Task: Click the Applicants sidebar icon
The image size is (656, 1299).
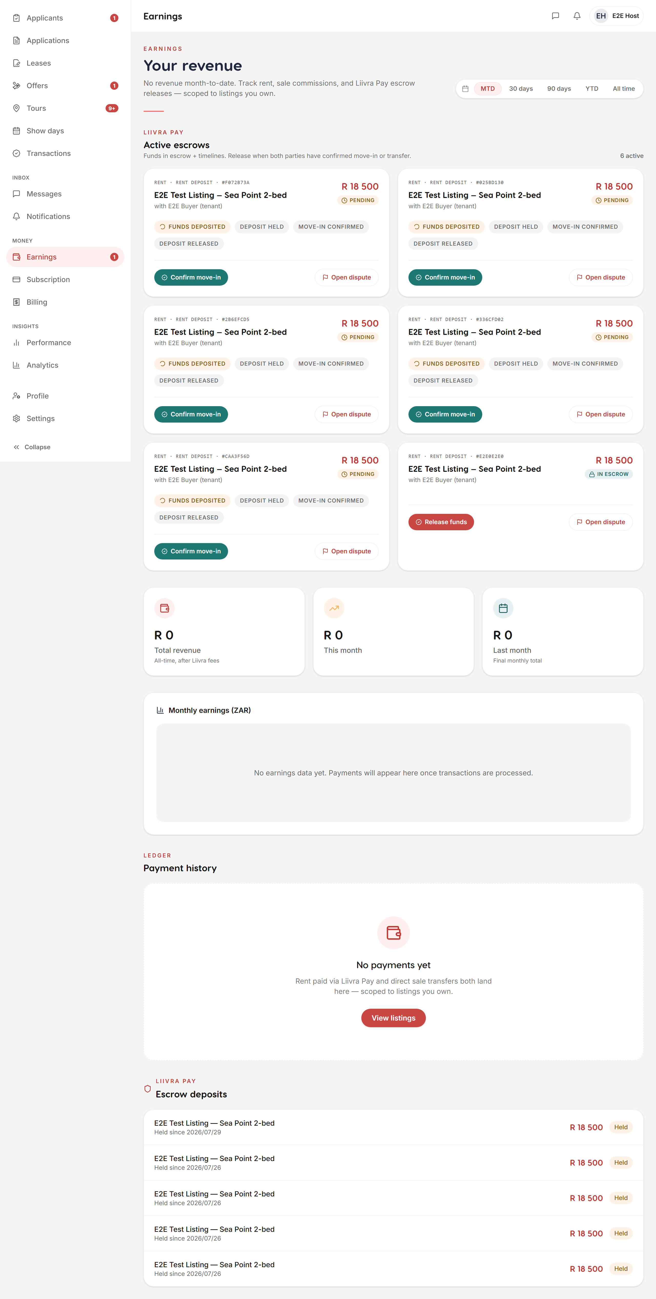Action: coord(16,18)
